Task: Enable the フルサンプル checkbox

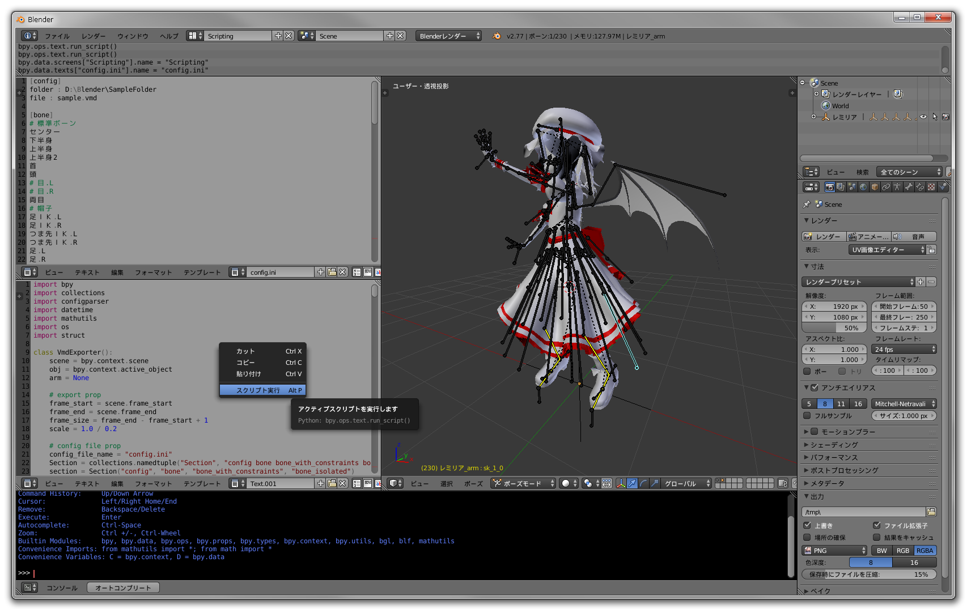Action: point(807,416)
